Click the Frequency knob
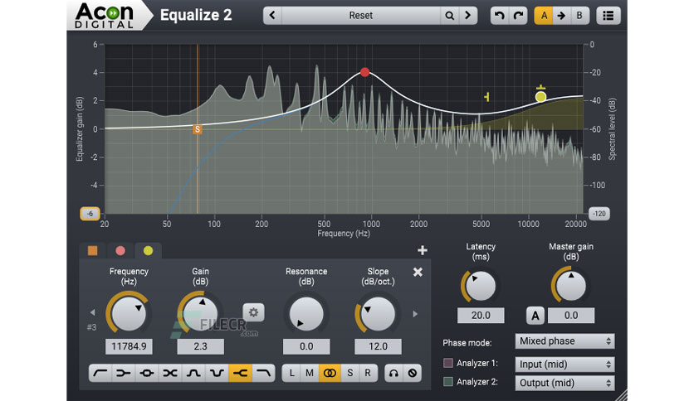This screenshot has height=401, width=694. coord(129,313)
